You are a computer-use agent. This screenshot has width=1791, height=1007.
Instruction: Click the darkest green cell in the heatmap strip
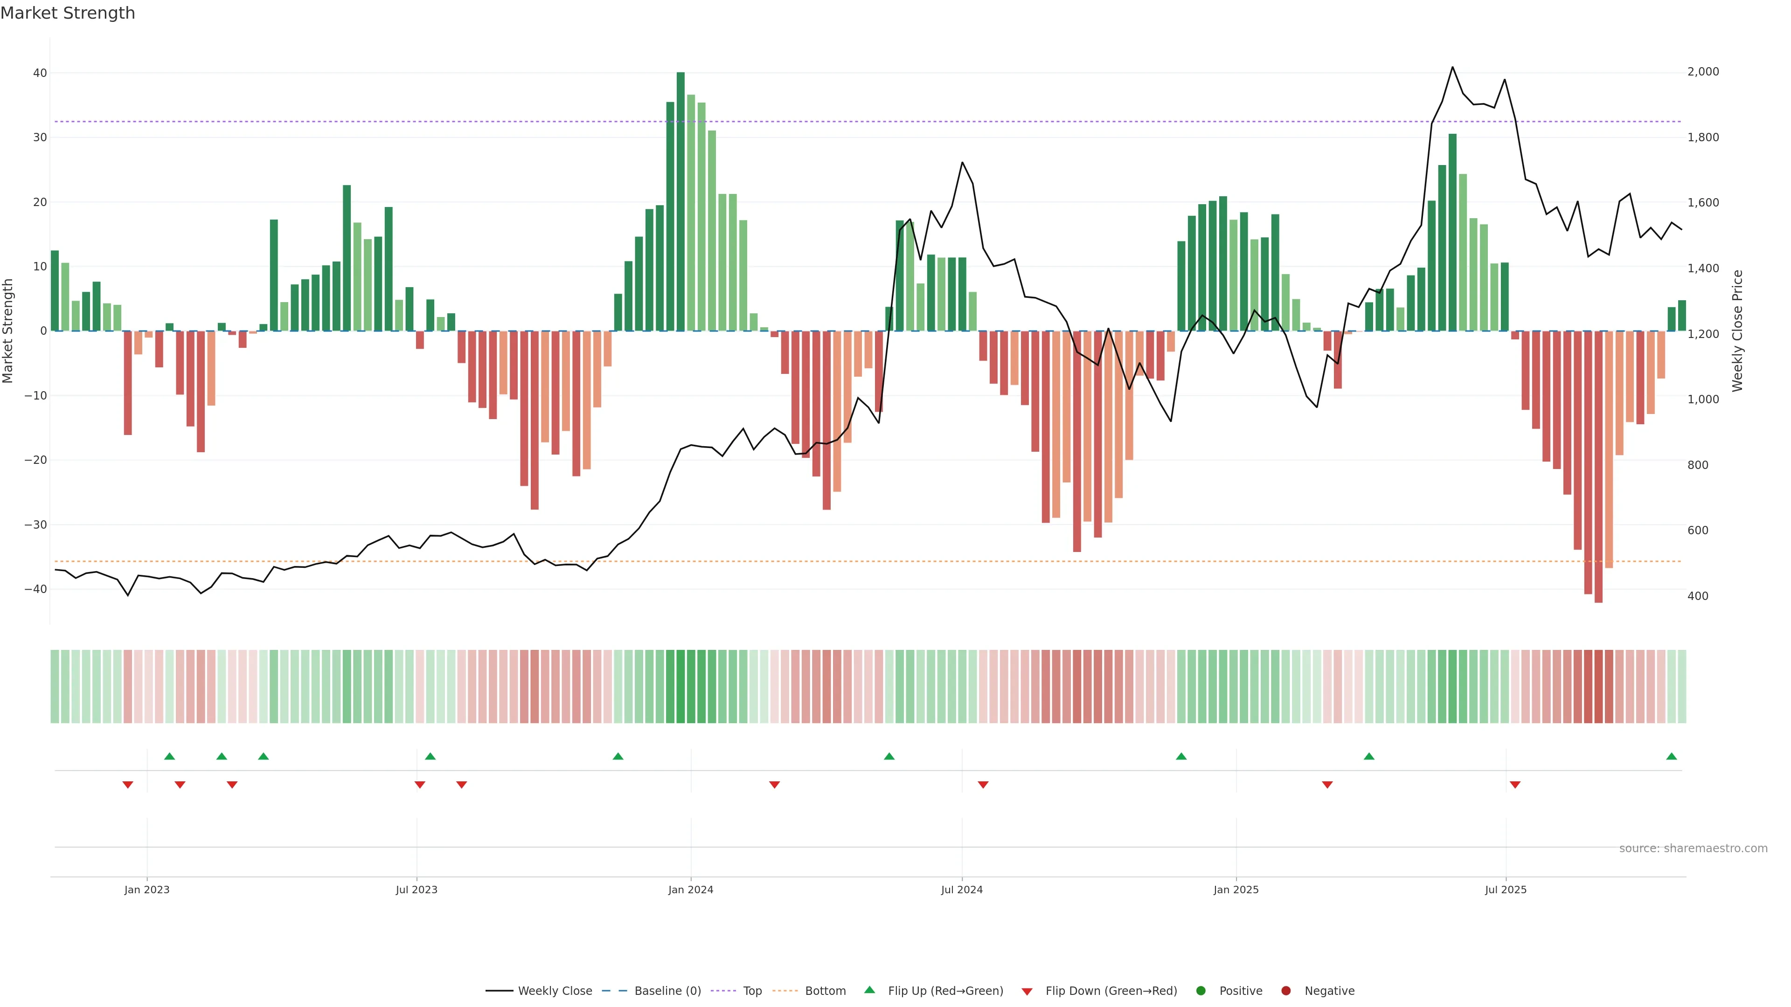tap(680, 687)
